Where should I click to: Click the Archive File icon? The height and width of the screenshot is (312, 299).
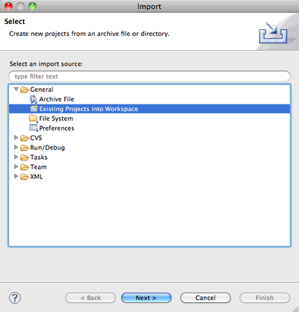point(34,99)
